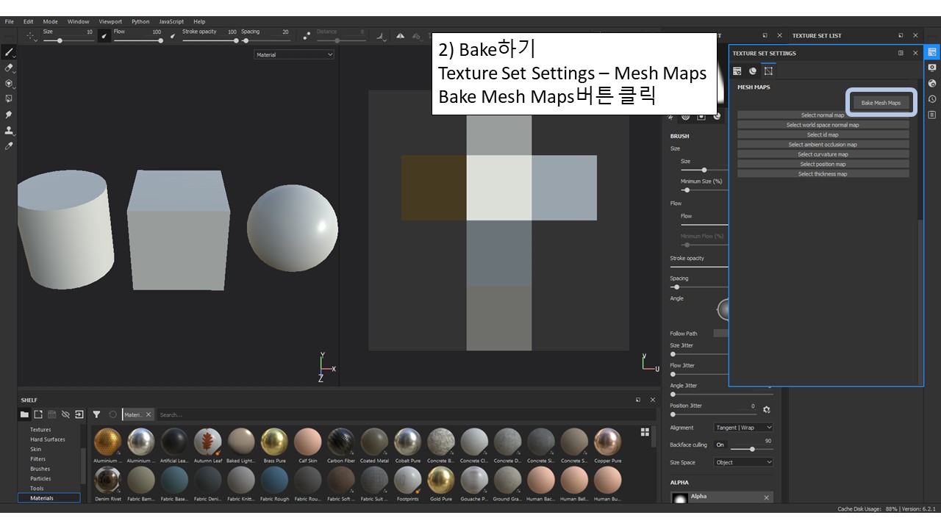Viewport: 941px width, 529px height.
Task: Open the Alignment Tangent | Wrap dropdown
Action: tap(743, 428)
